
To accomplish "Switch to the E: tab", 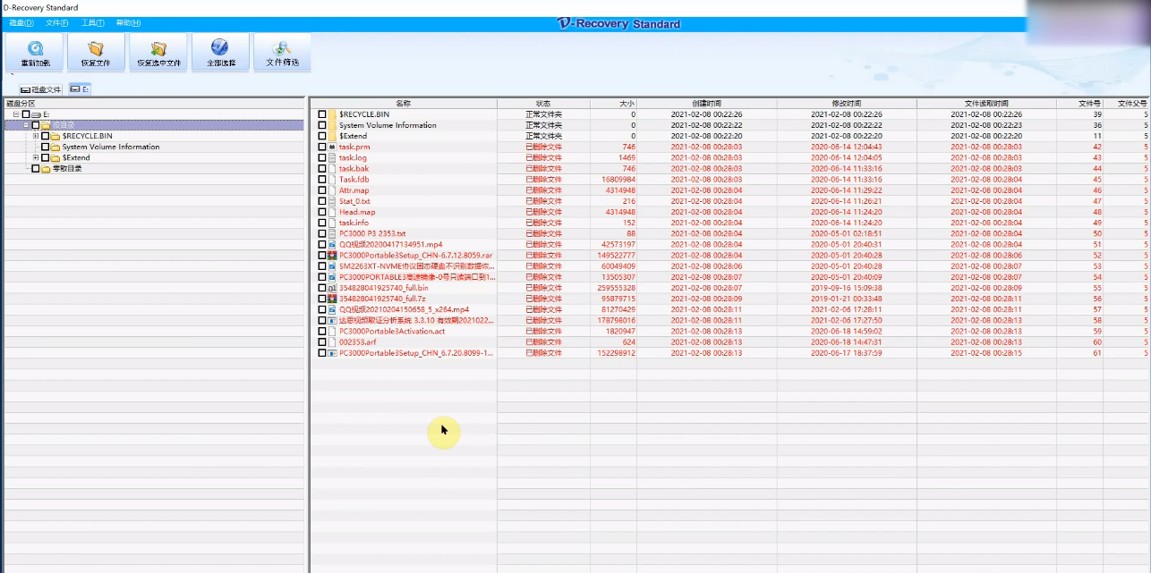I will click(80, 89).
